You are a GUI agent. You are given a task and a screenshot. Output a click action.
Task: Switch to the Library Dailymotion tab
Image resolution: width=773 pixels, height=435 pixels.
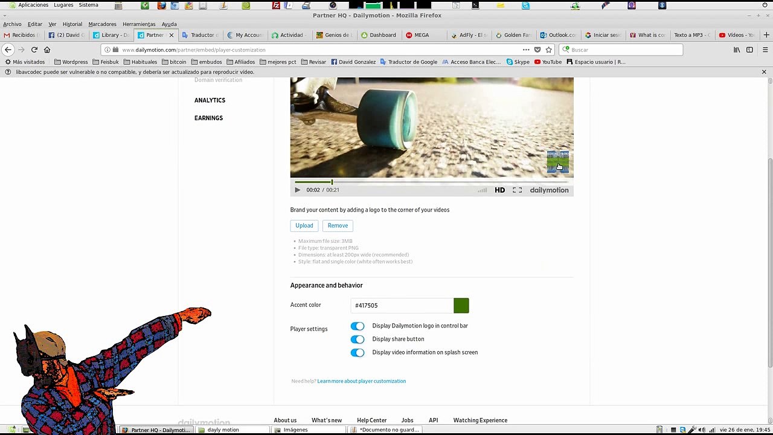[111, 35]
